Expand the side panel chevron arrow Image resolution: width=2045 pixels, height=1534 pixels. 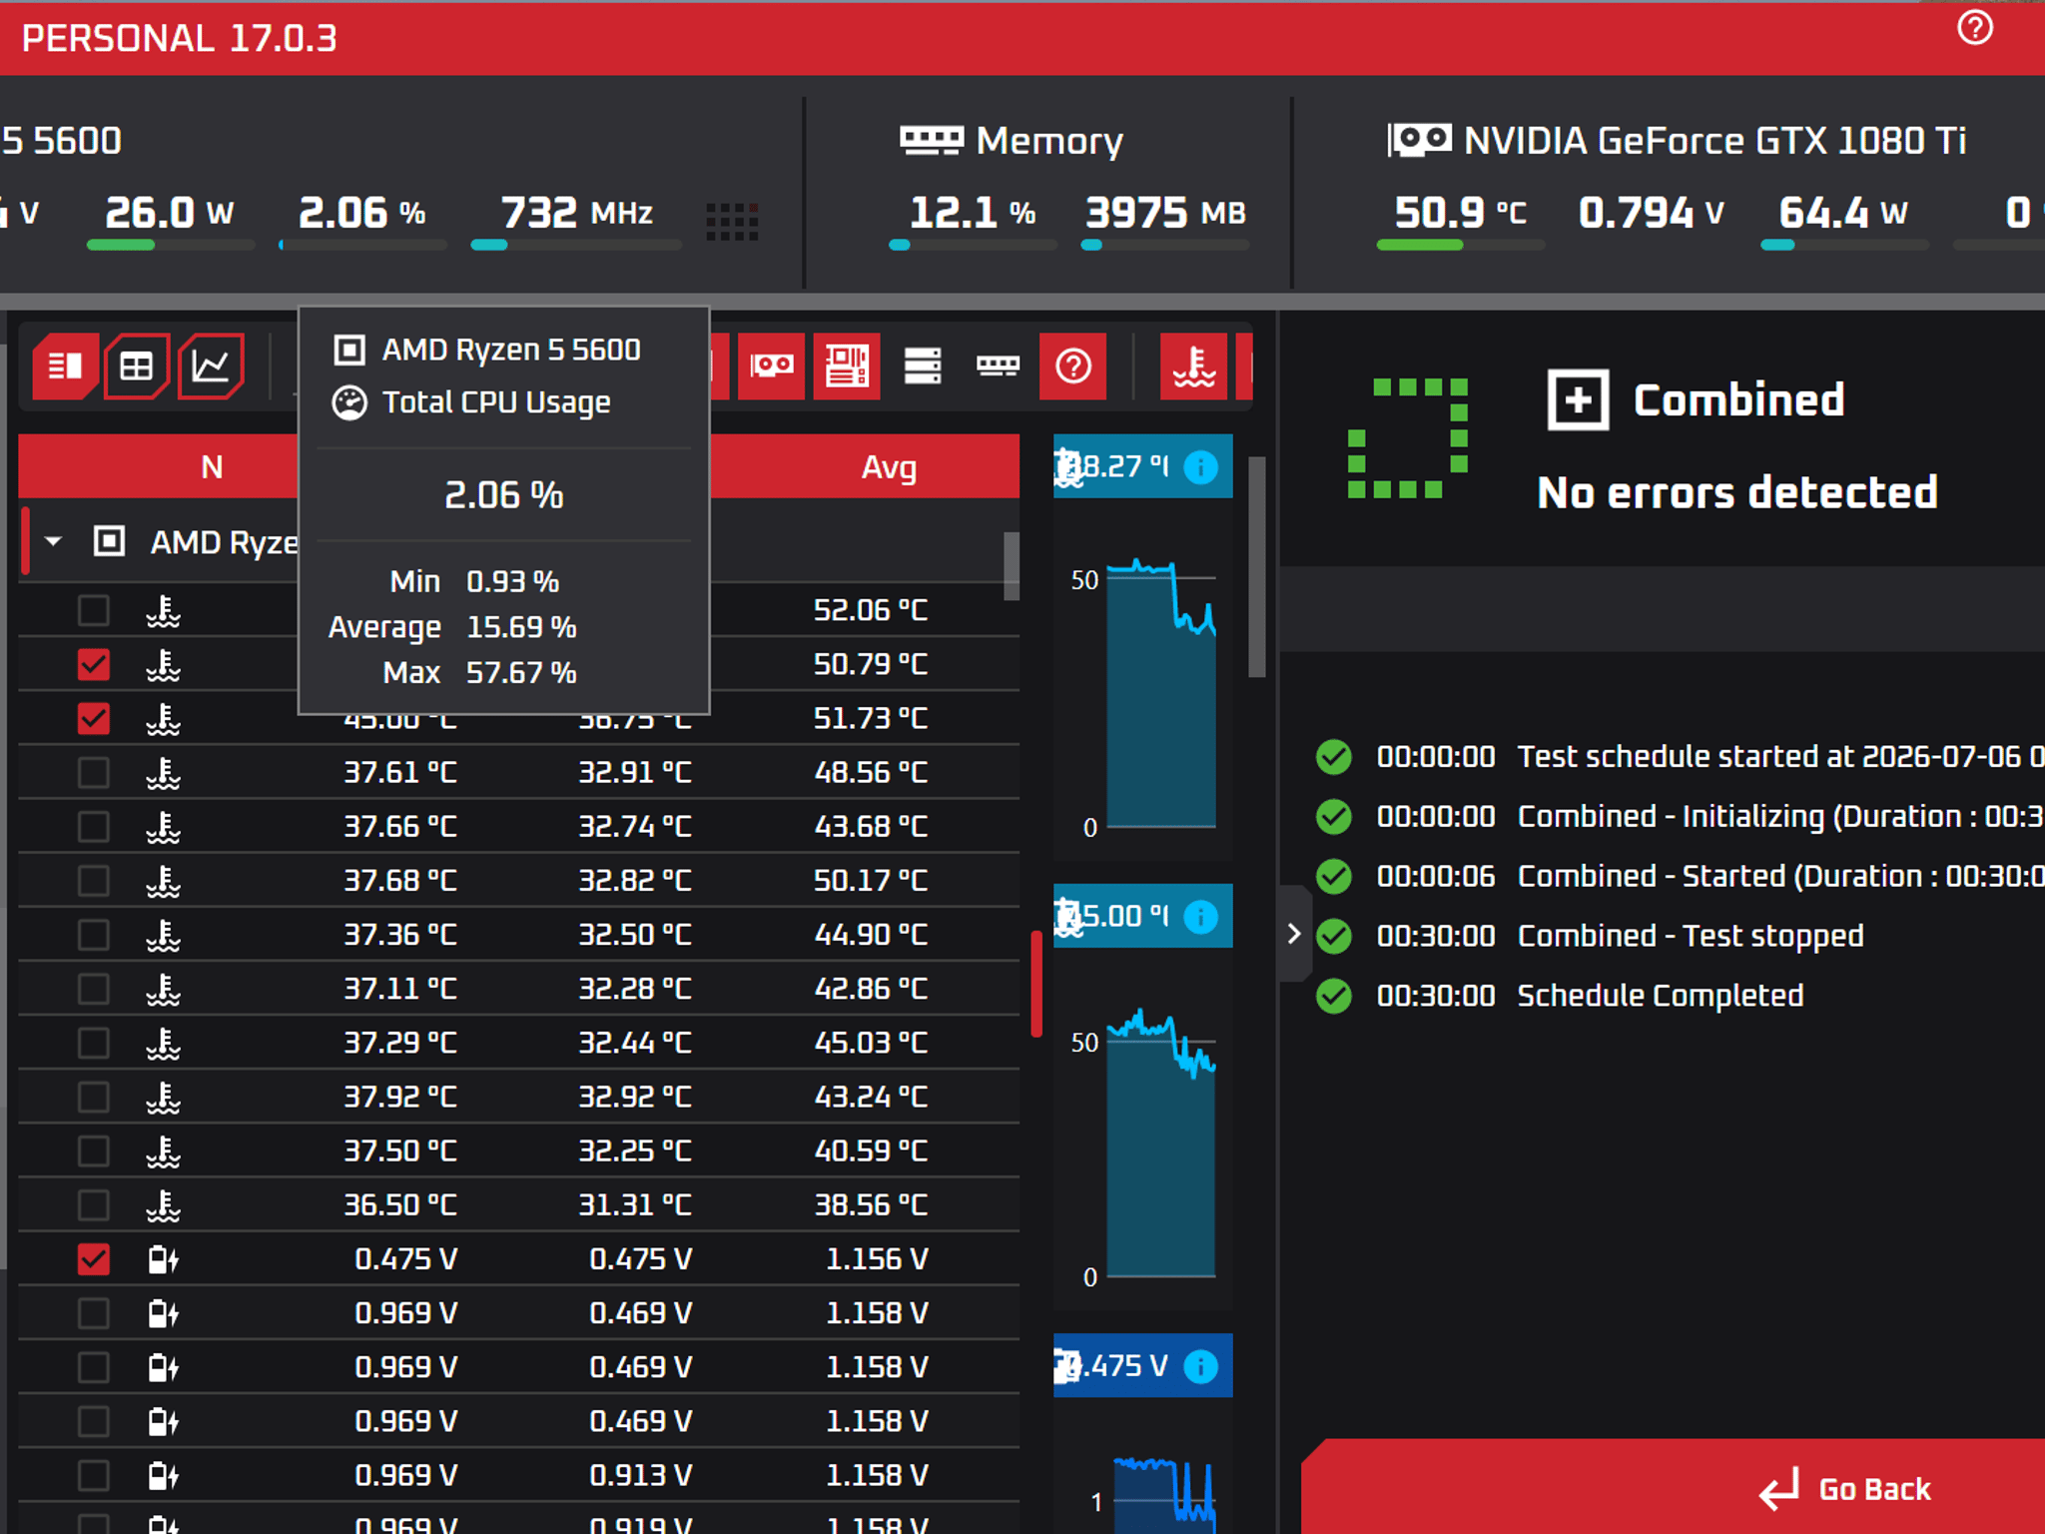tap(1294, 934)
